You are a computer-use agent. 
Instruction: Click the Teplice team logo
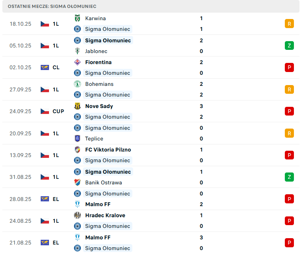[77, 138]
